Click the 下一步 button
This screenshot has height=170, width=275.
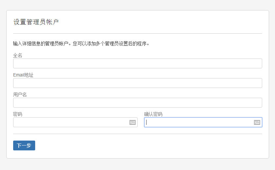pyautogui.click(x=24, y=145)
